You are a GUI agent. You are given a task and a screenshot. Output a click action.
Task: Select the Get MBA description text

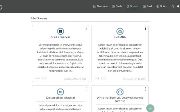pos(120,58)
